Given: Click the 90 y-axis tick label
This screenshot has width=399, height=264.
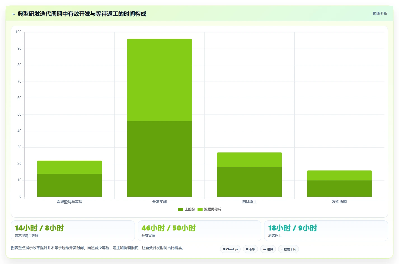Looking at the screenshot, I should pos(19,49).
